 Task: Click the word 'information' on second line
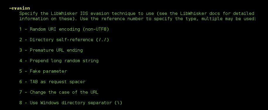pos(34,19)
